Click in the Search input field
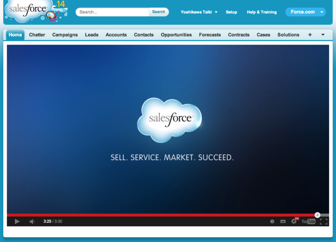 (113, 12)
